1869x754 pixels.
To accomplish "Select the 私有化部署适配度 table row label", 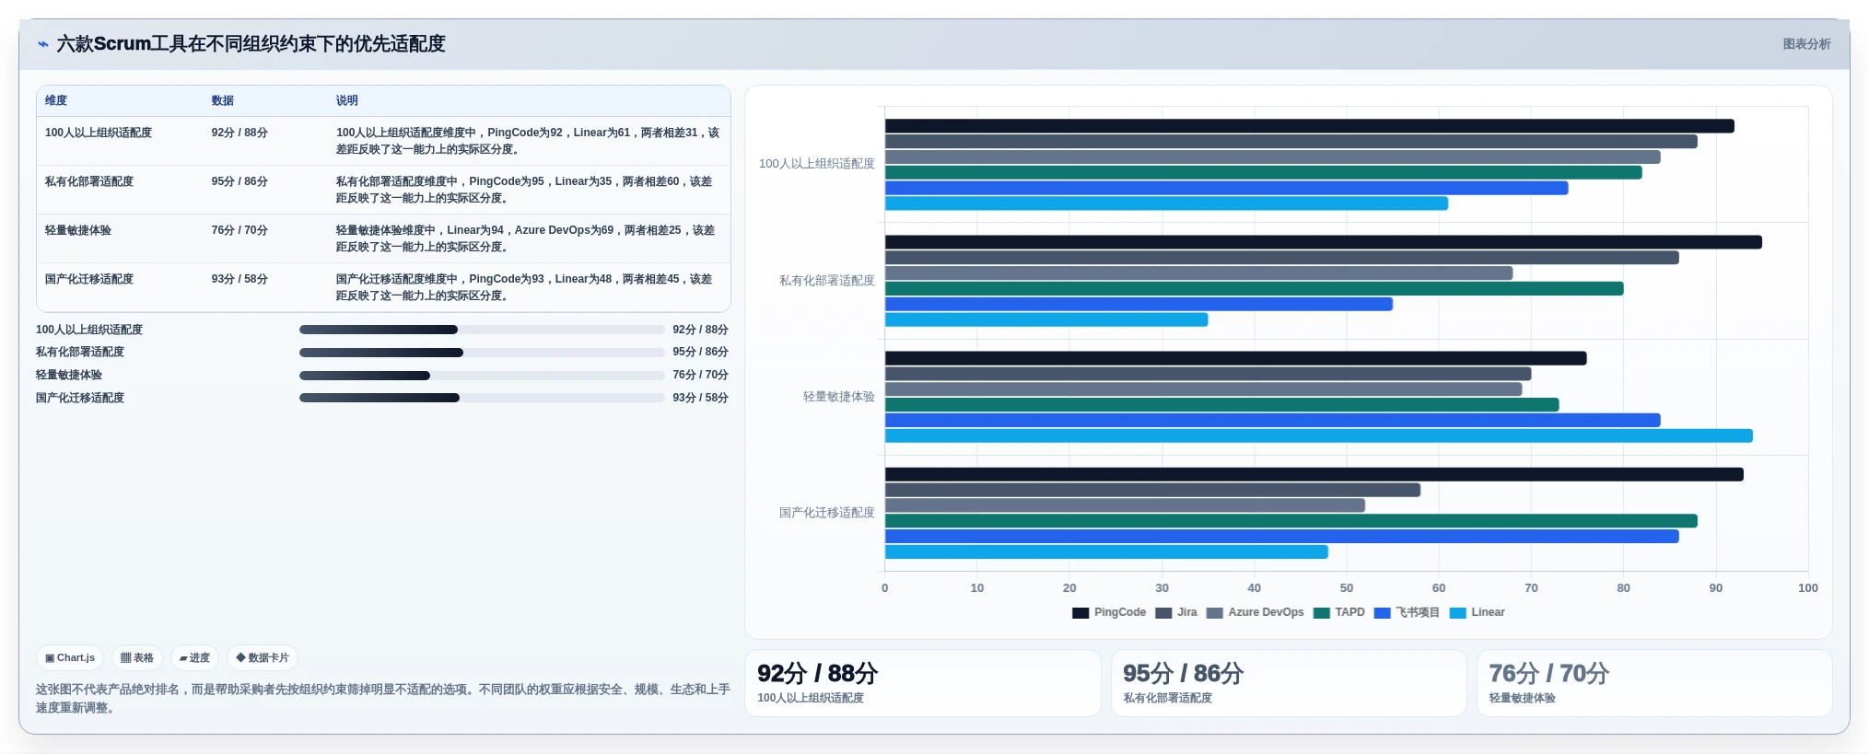I will click(89, 181).
